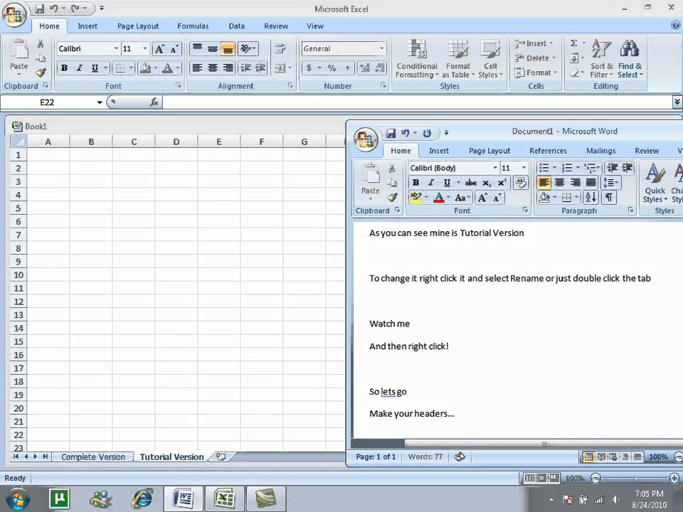Open Excel General number format dropdown
This screenshot has height=512, width=683.
381,49
